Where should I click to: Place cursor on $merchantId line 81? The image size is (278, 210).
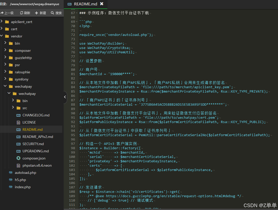pos(107,74)
